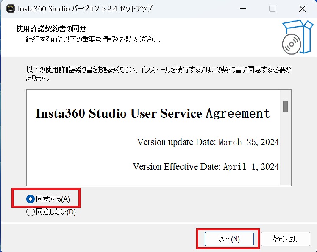Screen dimensions: 317x252
Task: Select the 同意しない(D) radio button
Action: point(31,212)
